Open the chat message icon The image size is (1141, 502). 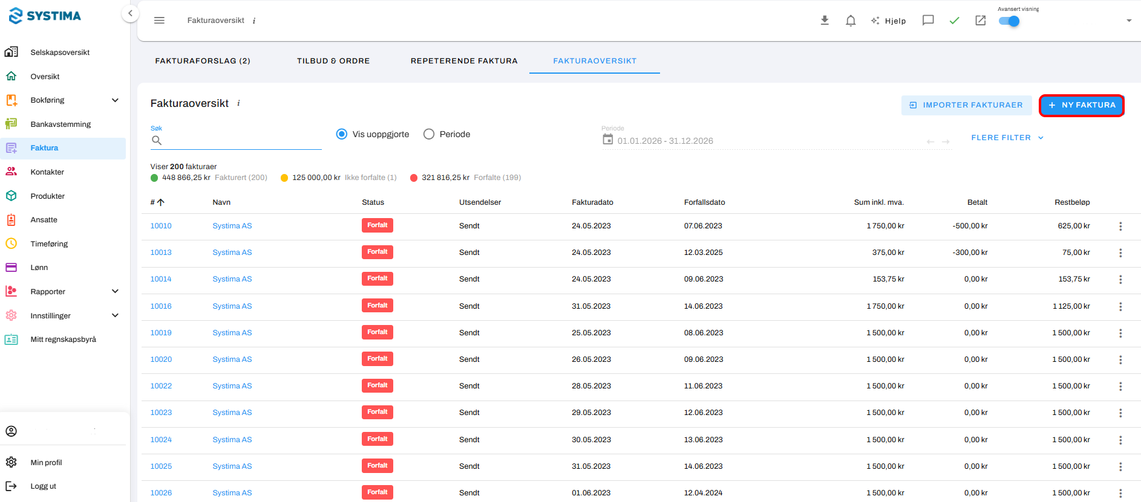coord(928,21)
